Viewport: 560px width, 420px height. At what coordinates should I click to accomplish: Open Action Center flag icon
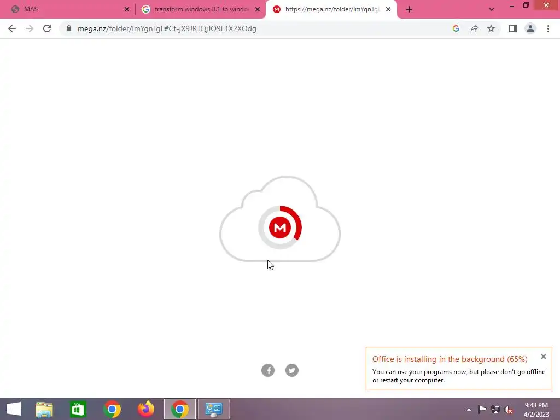coord(482,409)
